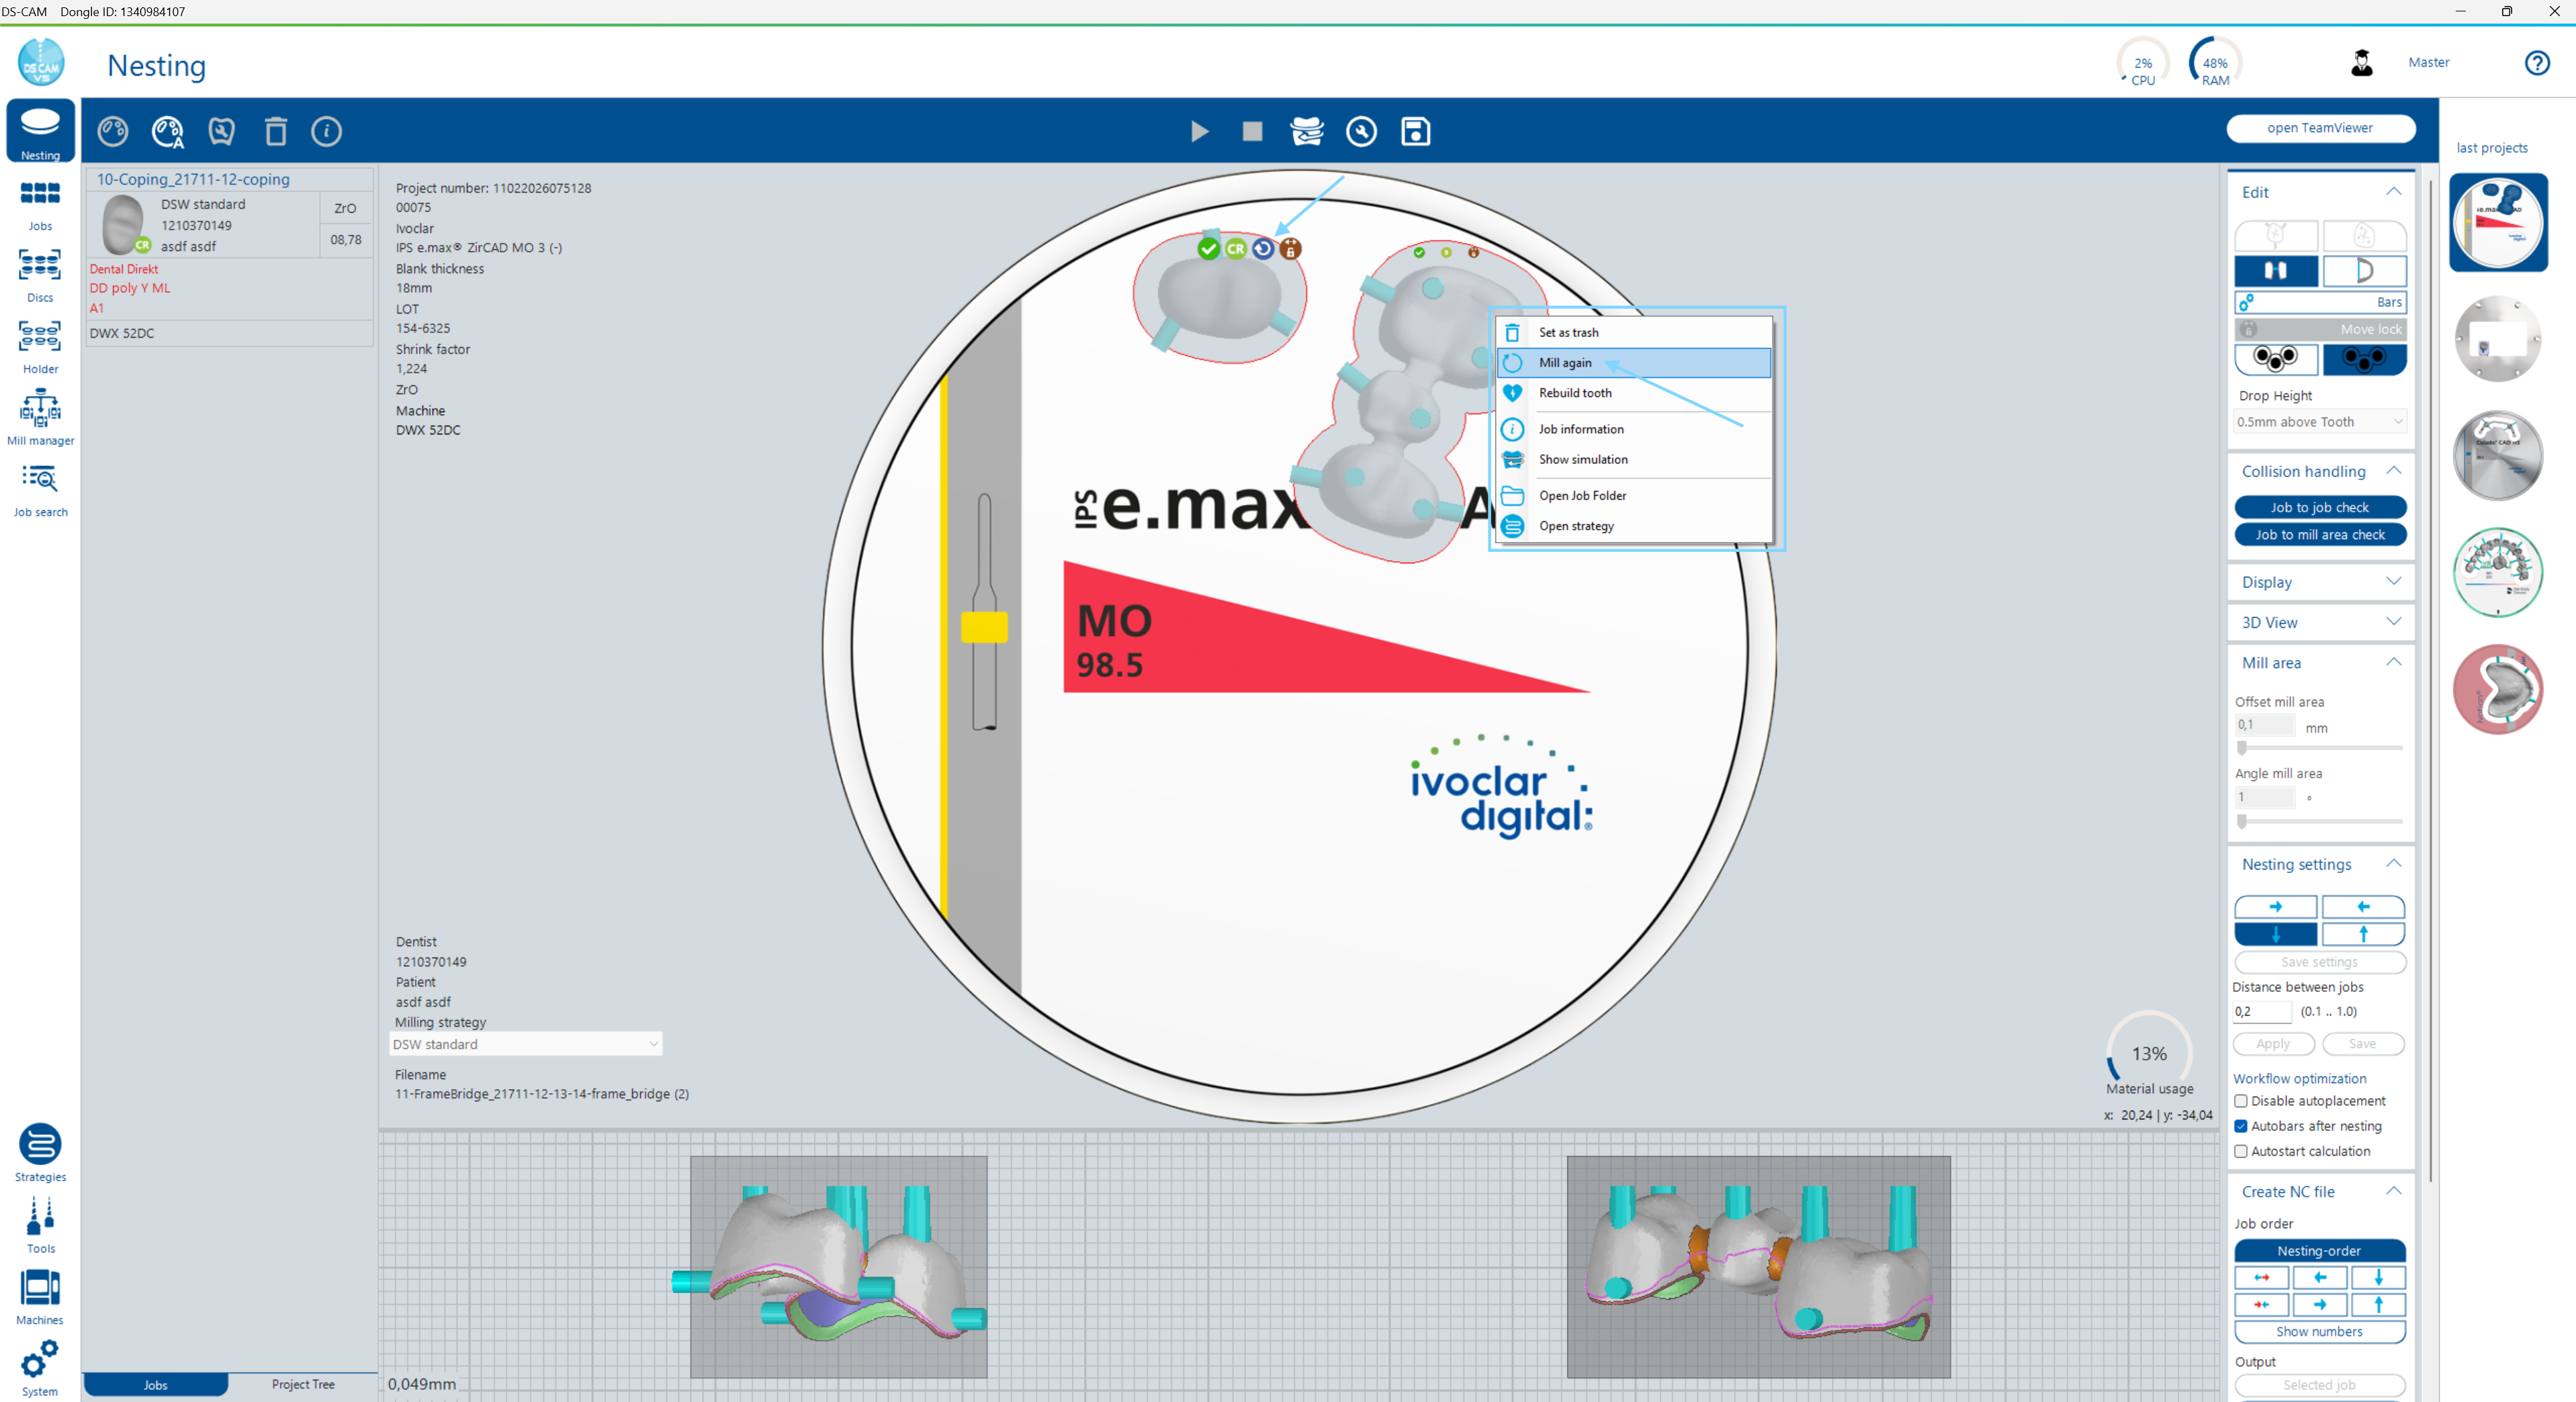This screenshot has width=2576, height=1402.
Task: Click the help question mark icon
Action: (2537, 63)
